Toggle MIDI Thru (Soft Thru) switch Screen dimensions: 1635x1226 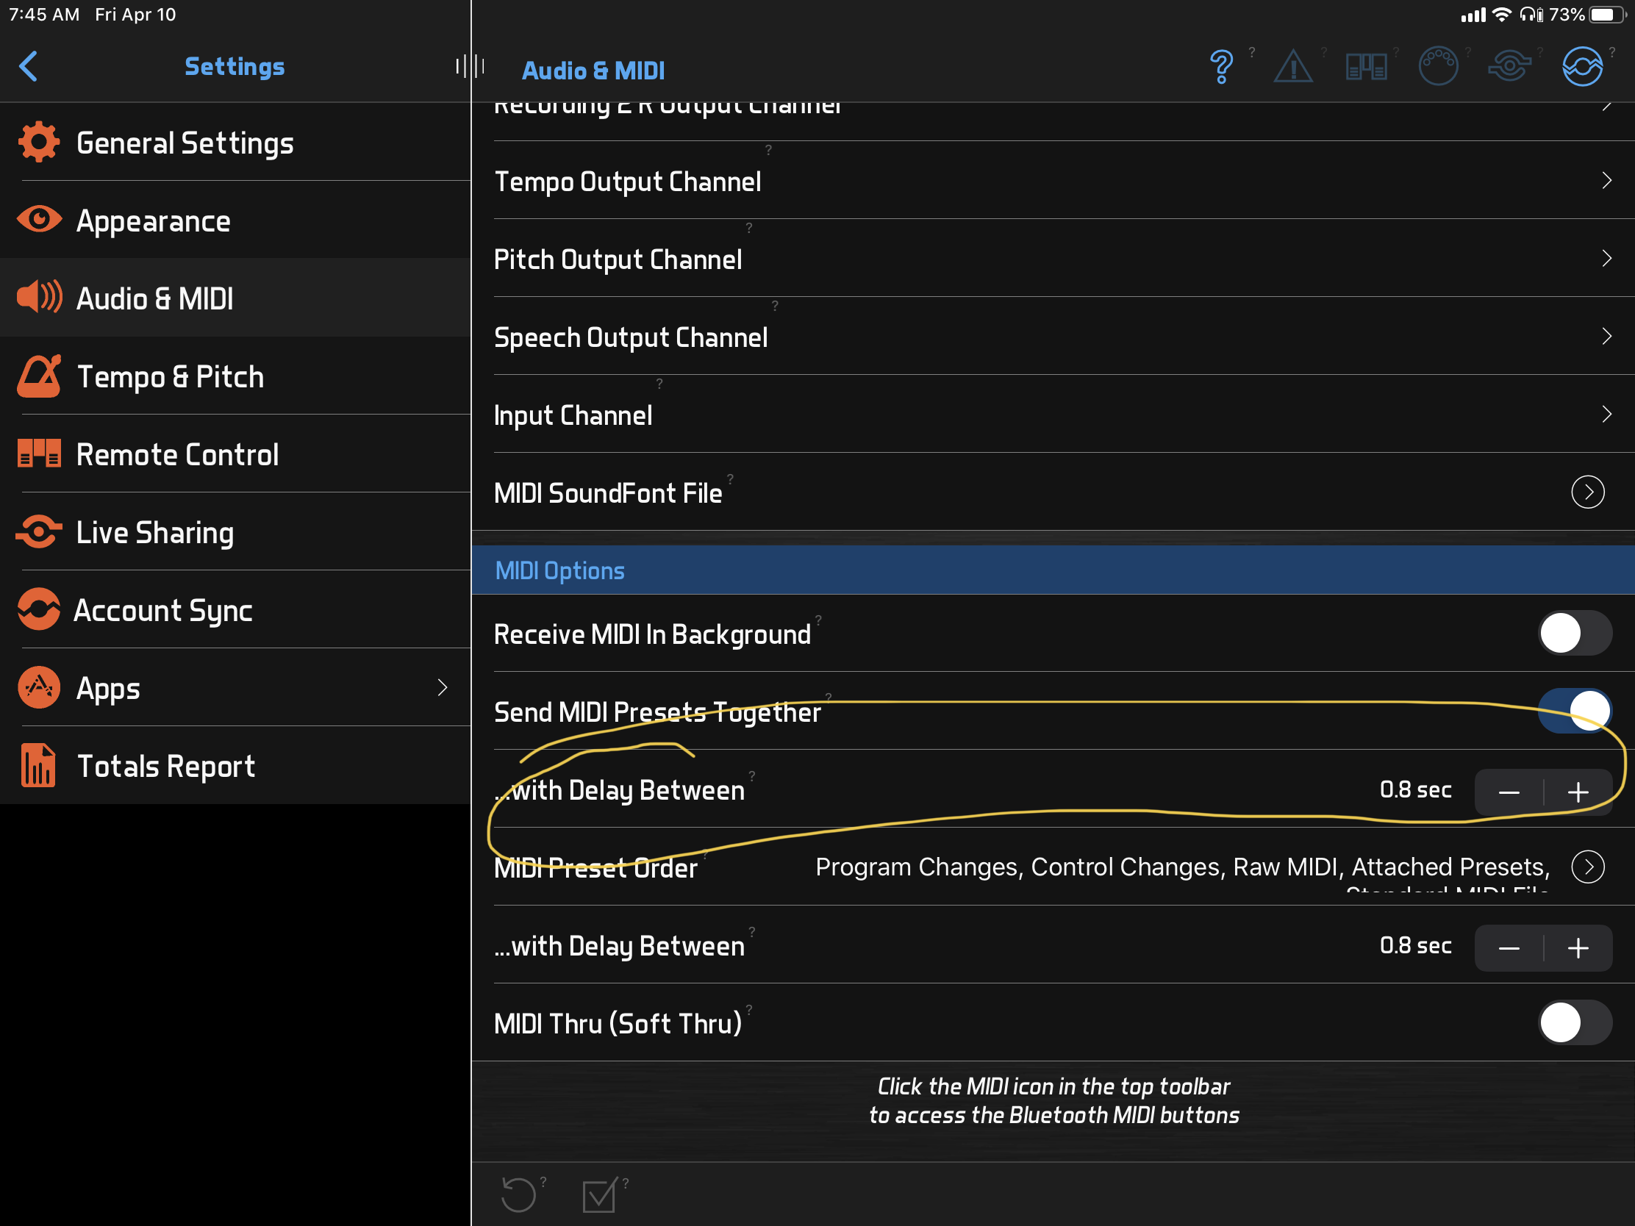point(1574,1023)
